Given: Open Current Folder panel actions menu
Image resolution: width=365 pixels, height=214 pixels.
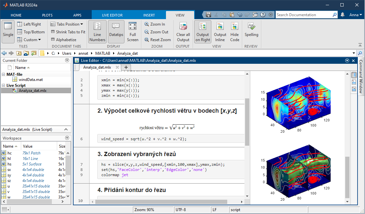Looking at the screenshot, I should 67,60.
